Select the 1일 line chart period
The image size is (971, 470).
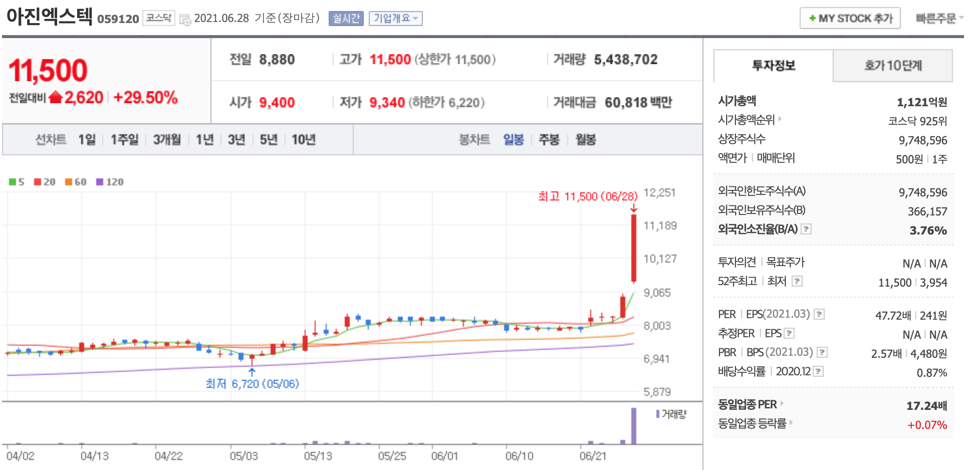[87, 139]
